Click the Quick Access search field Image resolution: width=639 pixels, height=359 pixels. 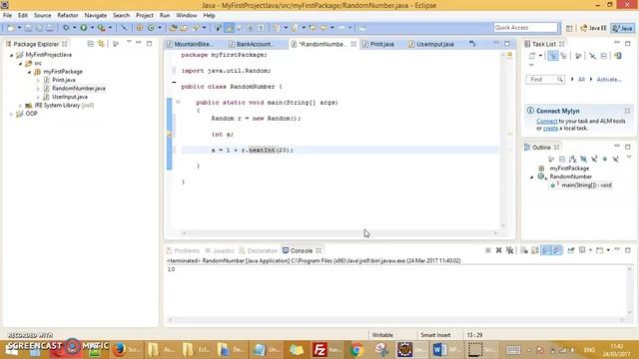pos(526,27)
